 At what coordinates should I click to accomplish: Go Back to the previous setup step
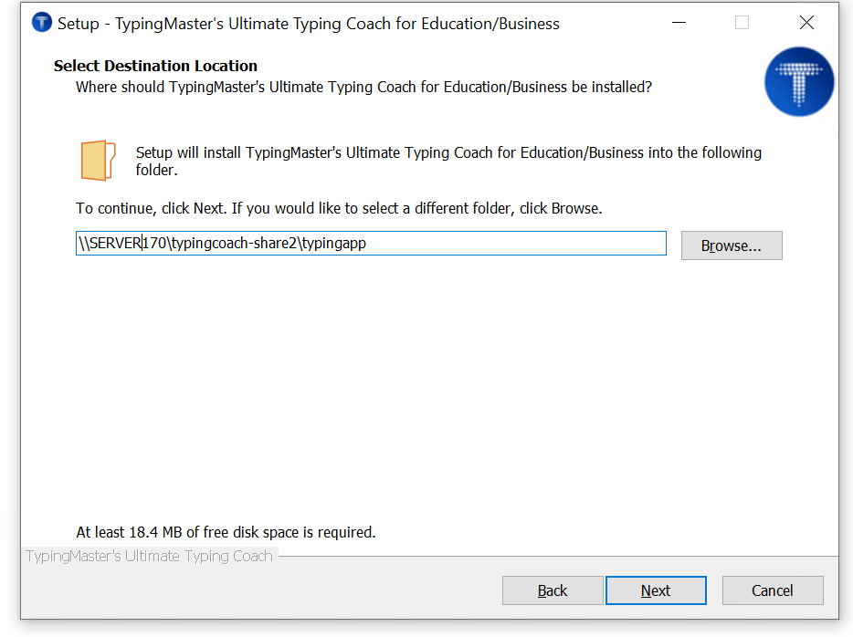[553, 590]
